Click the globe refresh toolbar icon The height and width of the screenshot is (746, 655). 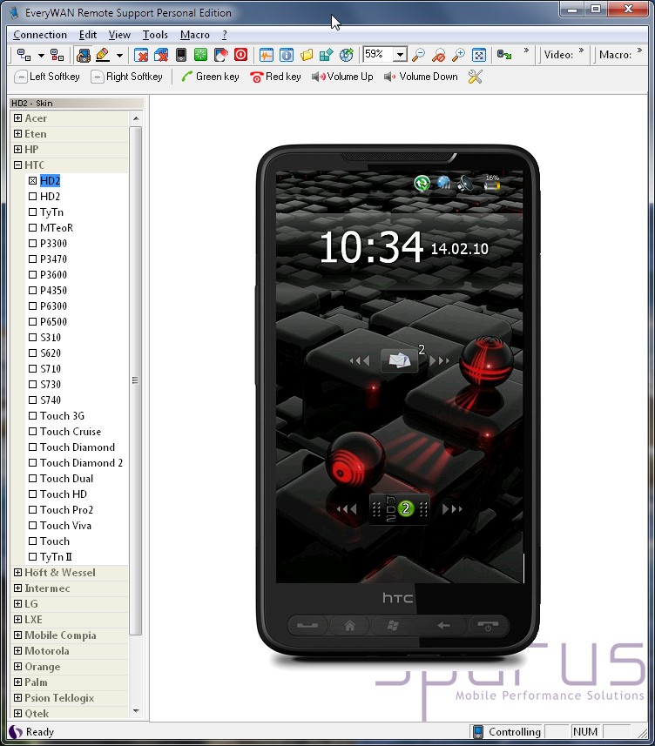pyautogui.click(x=347, y=55)
